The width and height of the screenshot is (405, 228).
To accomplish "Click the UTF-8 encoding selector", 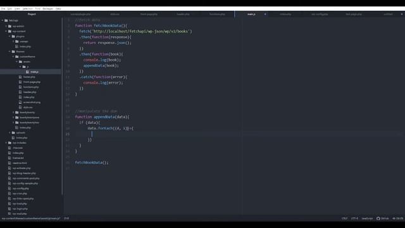I will click(354, 218).
